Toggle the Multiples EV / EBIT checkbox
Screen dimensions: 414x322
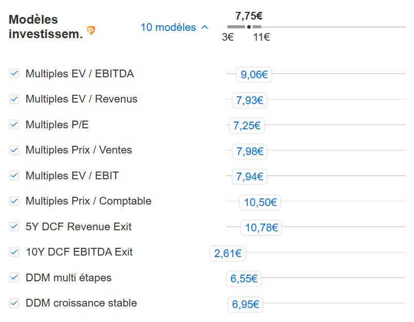14,176
